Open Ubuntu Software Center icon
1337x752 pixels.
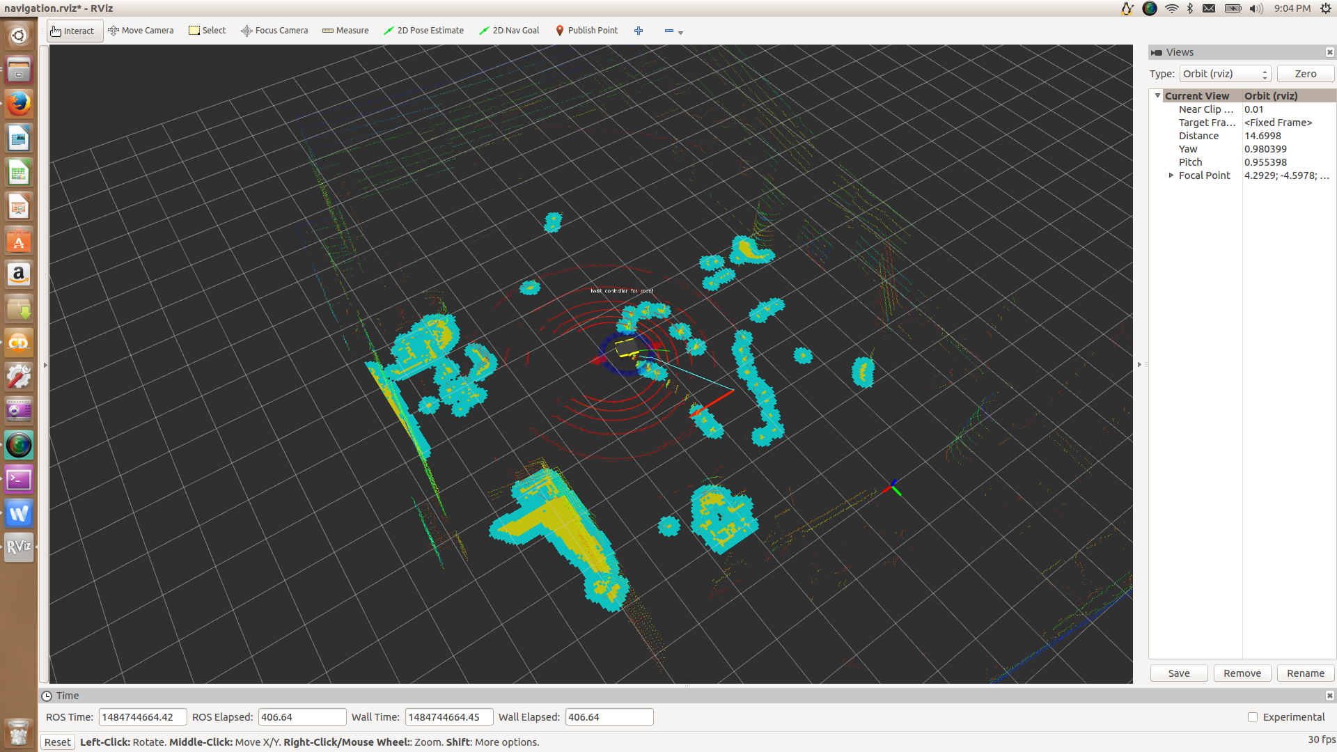pyautogui.click(x=19, y=241)
